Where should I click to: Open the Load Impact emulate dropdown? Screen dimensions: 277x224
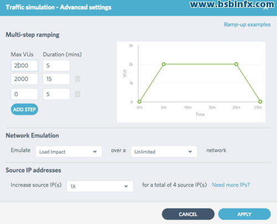point(69,152)
